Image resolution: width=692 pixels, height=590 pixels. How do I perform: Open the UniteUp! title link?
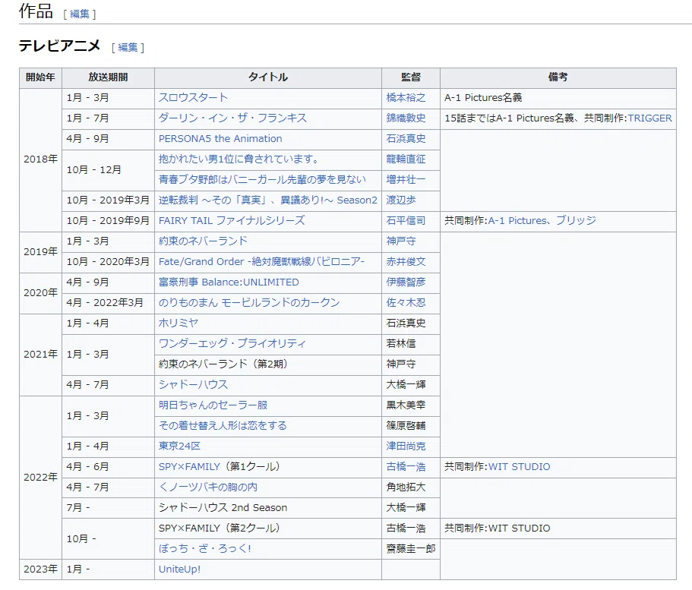[x=179, y=569]
